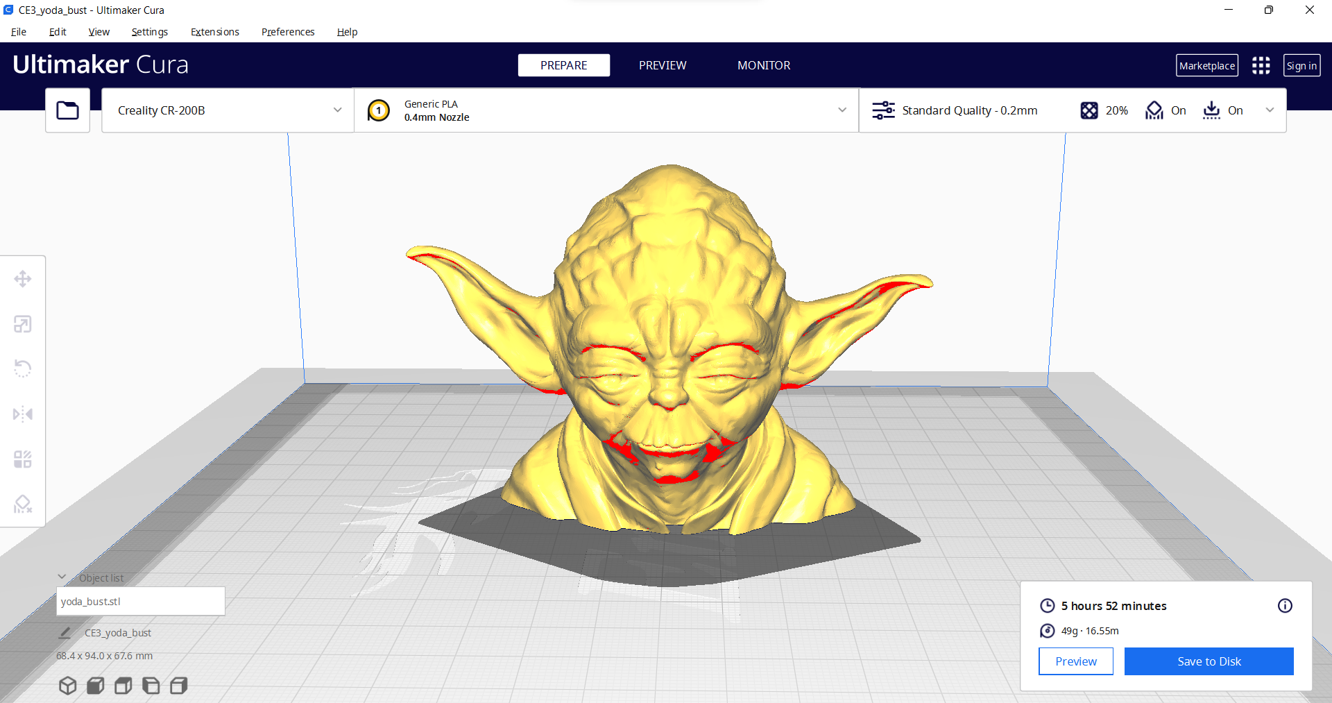Switch to the PREVIEW stage
The height and width of the screenshot is (703, 1332).
coord(663,65)
